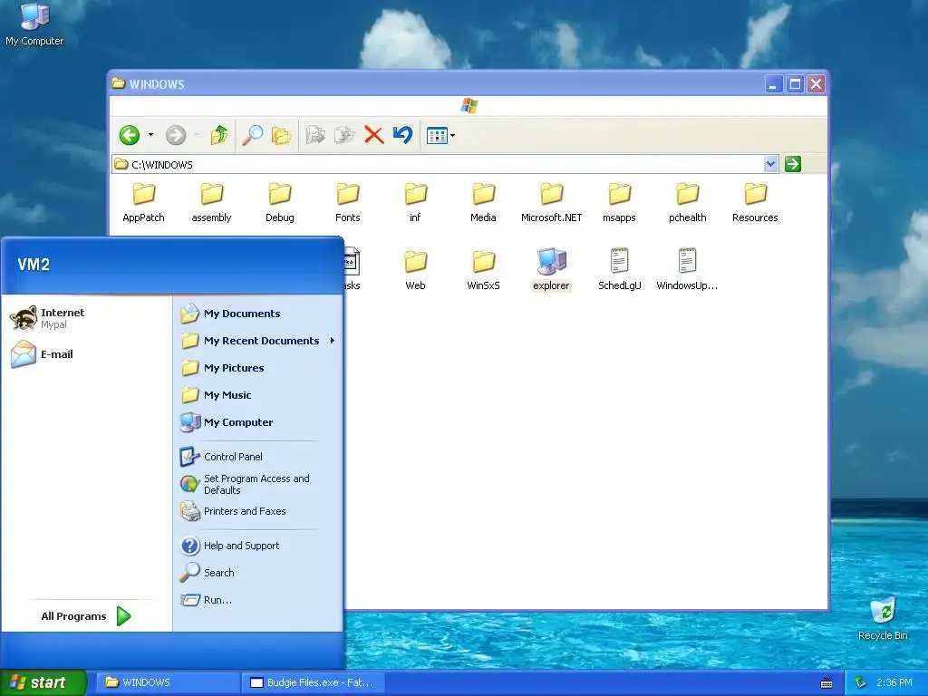The width and height of the screenshot is (928, 696).
Task: Select the Fonts folder
Action: [x=347, y=203]
